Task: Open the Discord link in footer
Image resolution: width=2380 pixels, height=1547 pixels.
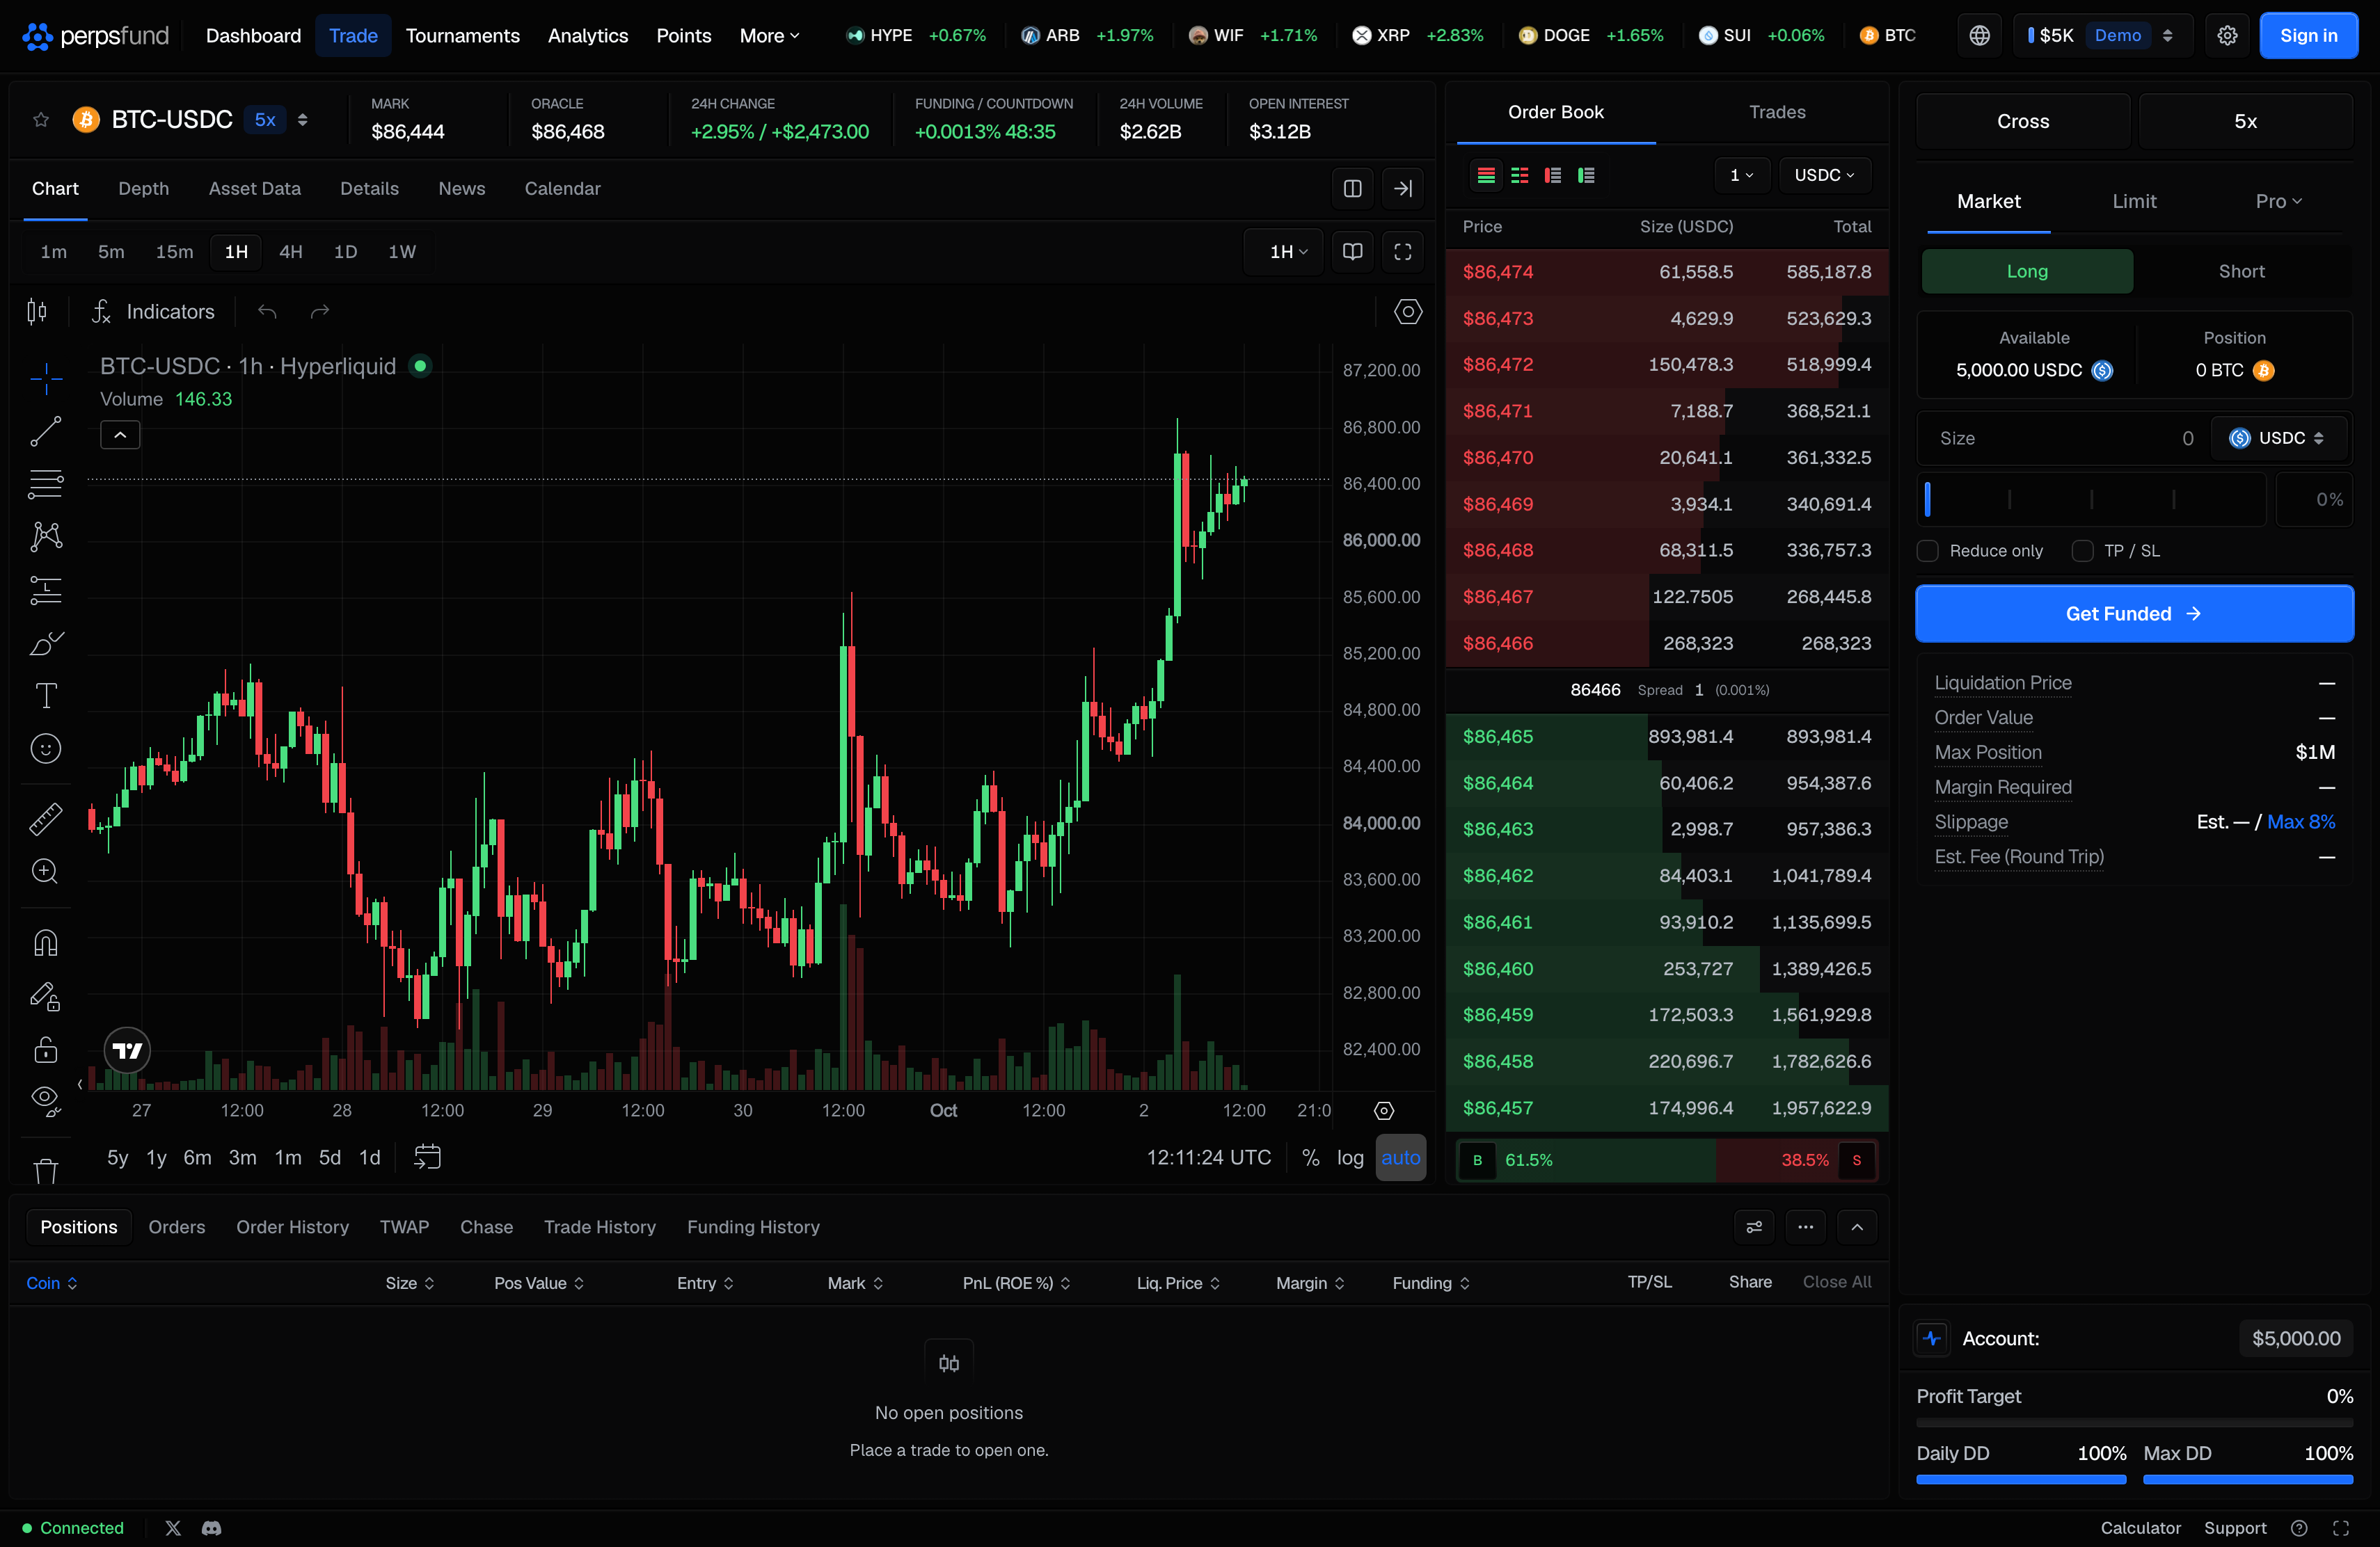Action: pos(212,1528)
